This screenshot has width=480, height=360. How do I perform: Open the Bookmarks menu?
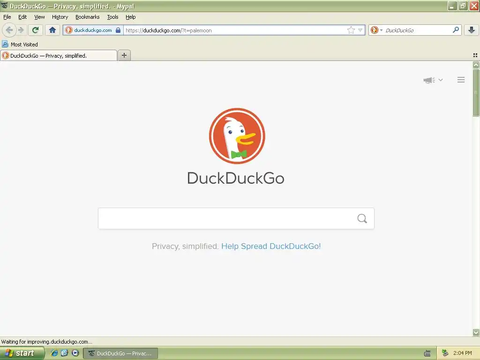88,17
